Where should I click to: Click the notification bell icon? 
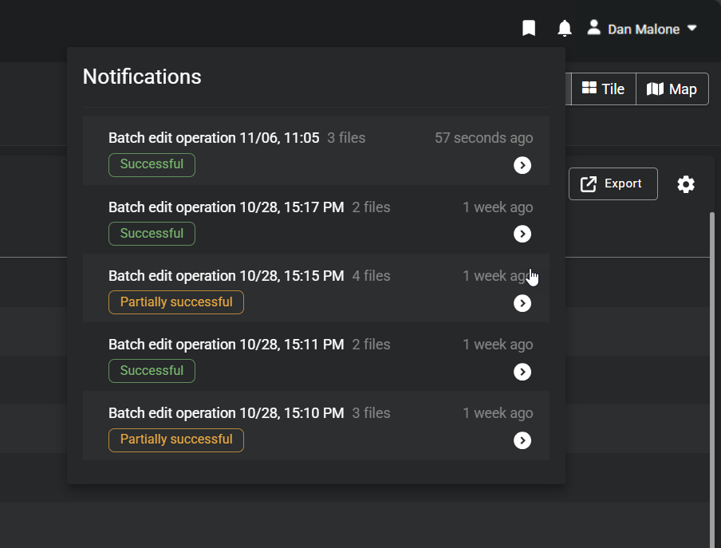point(565,28)
